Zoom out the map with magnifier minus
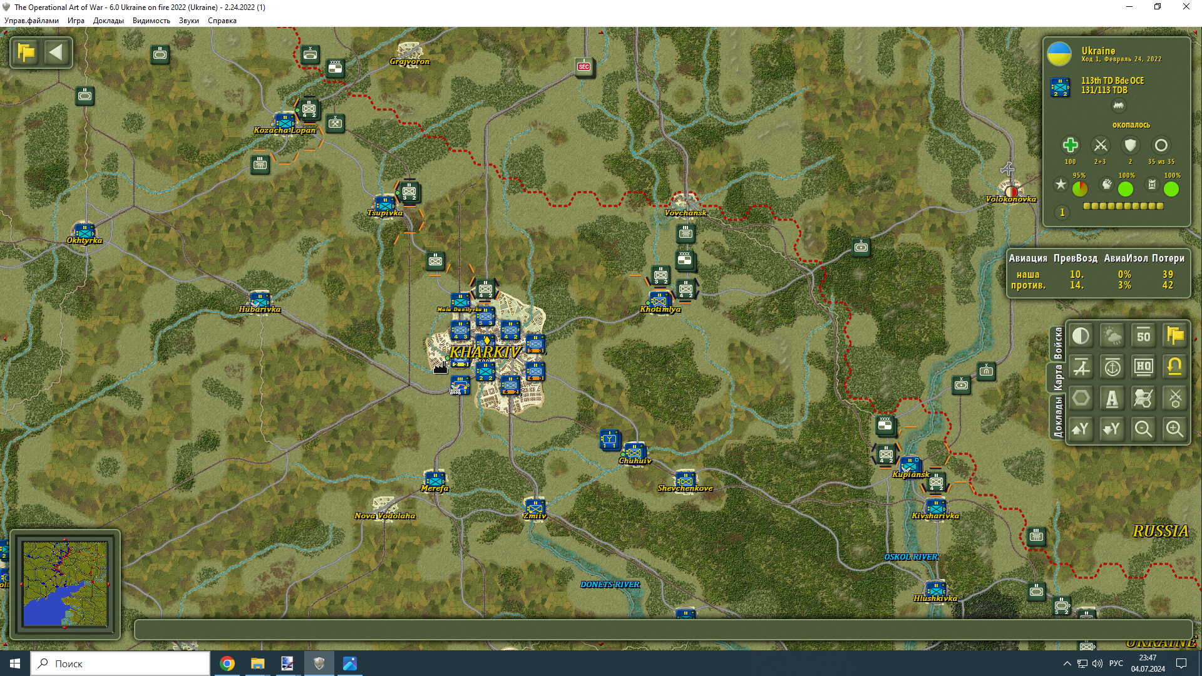Screen dimensions: 1202x676 1144,429
